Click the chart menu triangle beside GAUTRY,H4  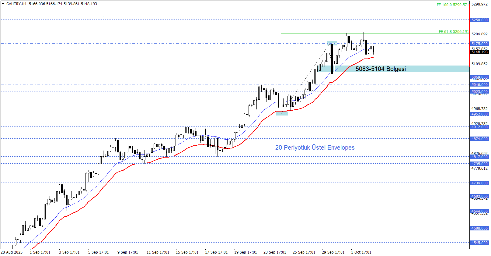(3, 4)
